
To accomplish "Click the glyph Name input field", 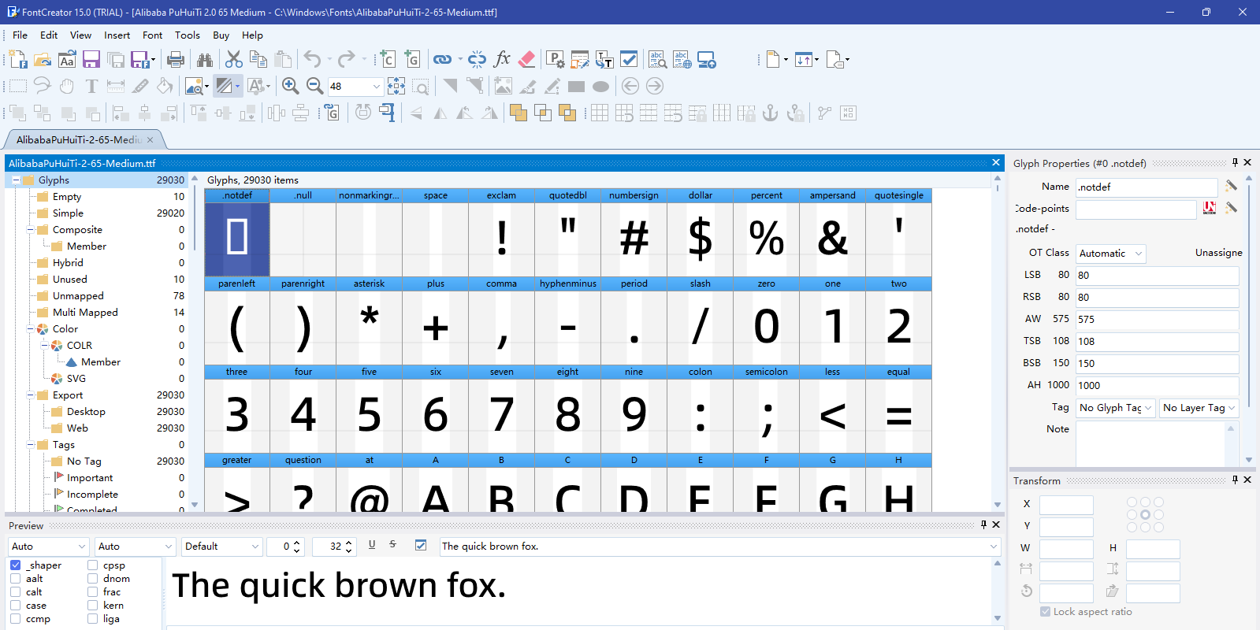I will tap(1146, 187).
